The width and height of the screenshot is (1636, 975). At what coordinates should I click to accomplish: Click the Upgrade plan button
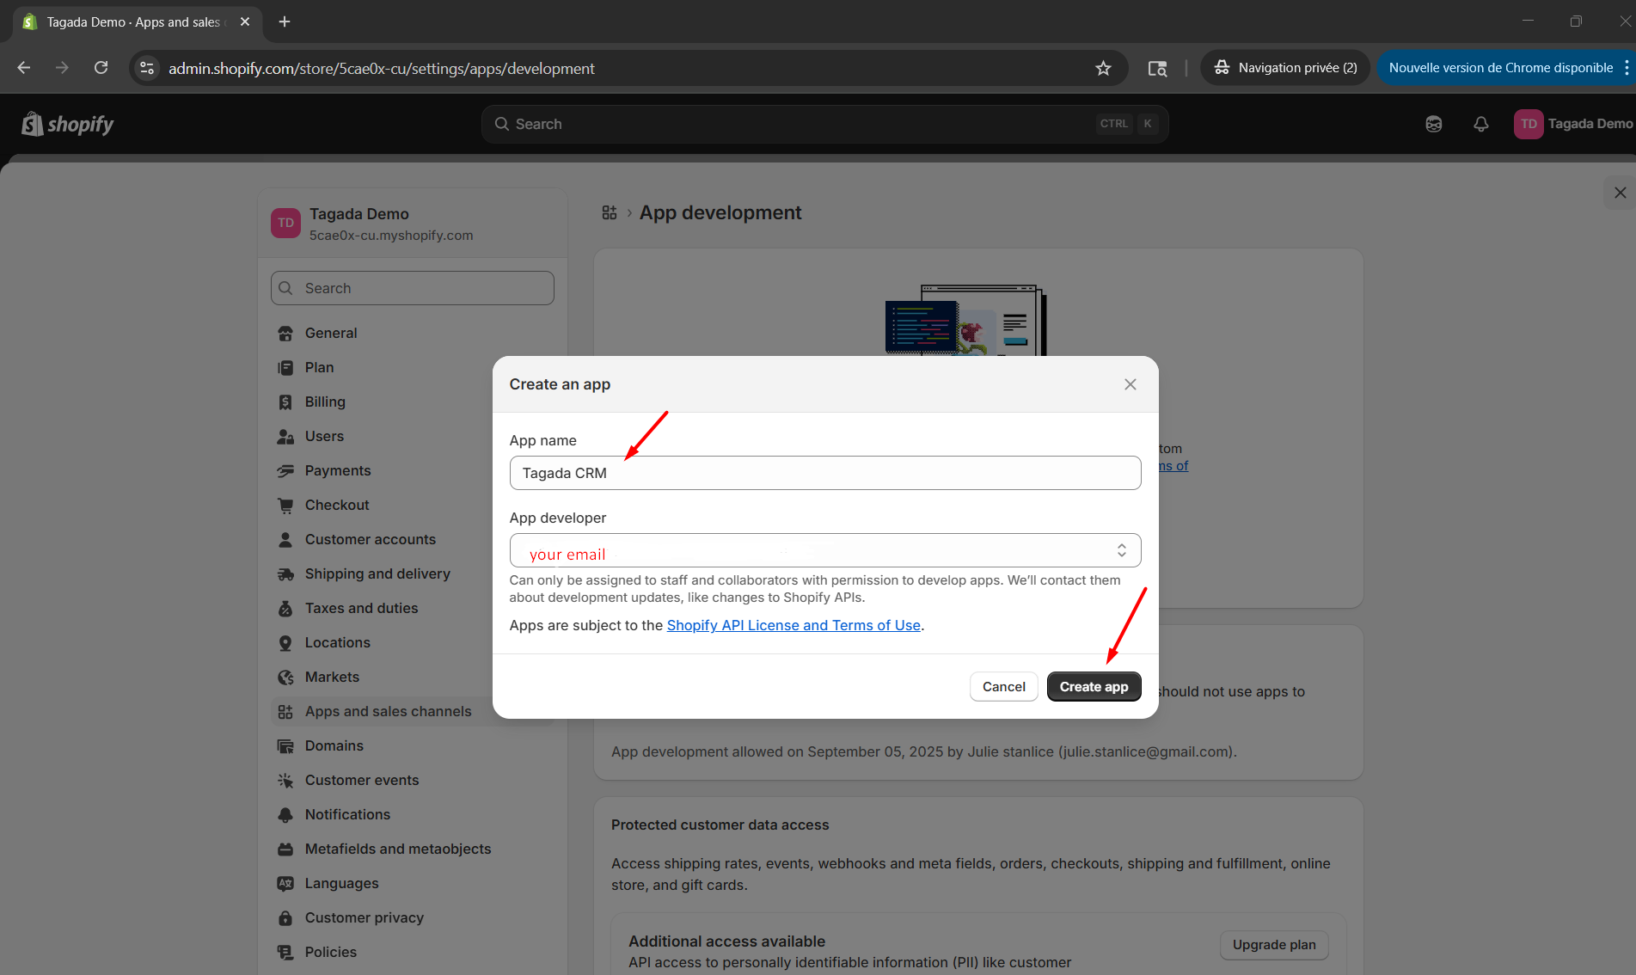[x=1274, y=945]
